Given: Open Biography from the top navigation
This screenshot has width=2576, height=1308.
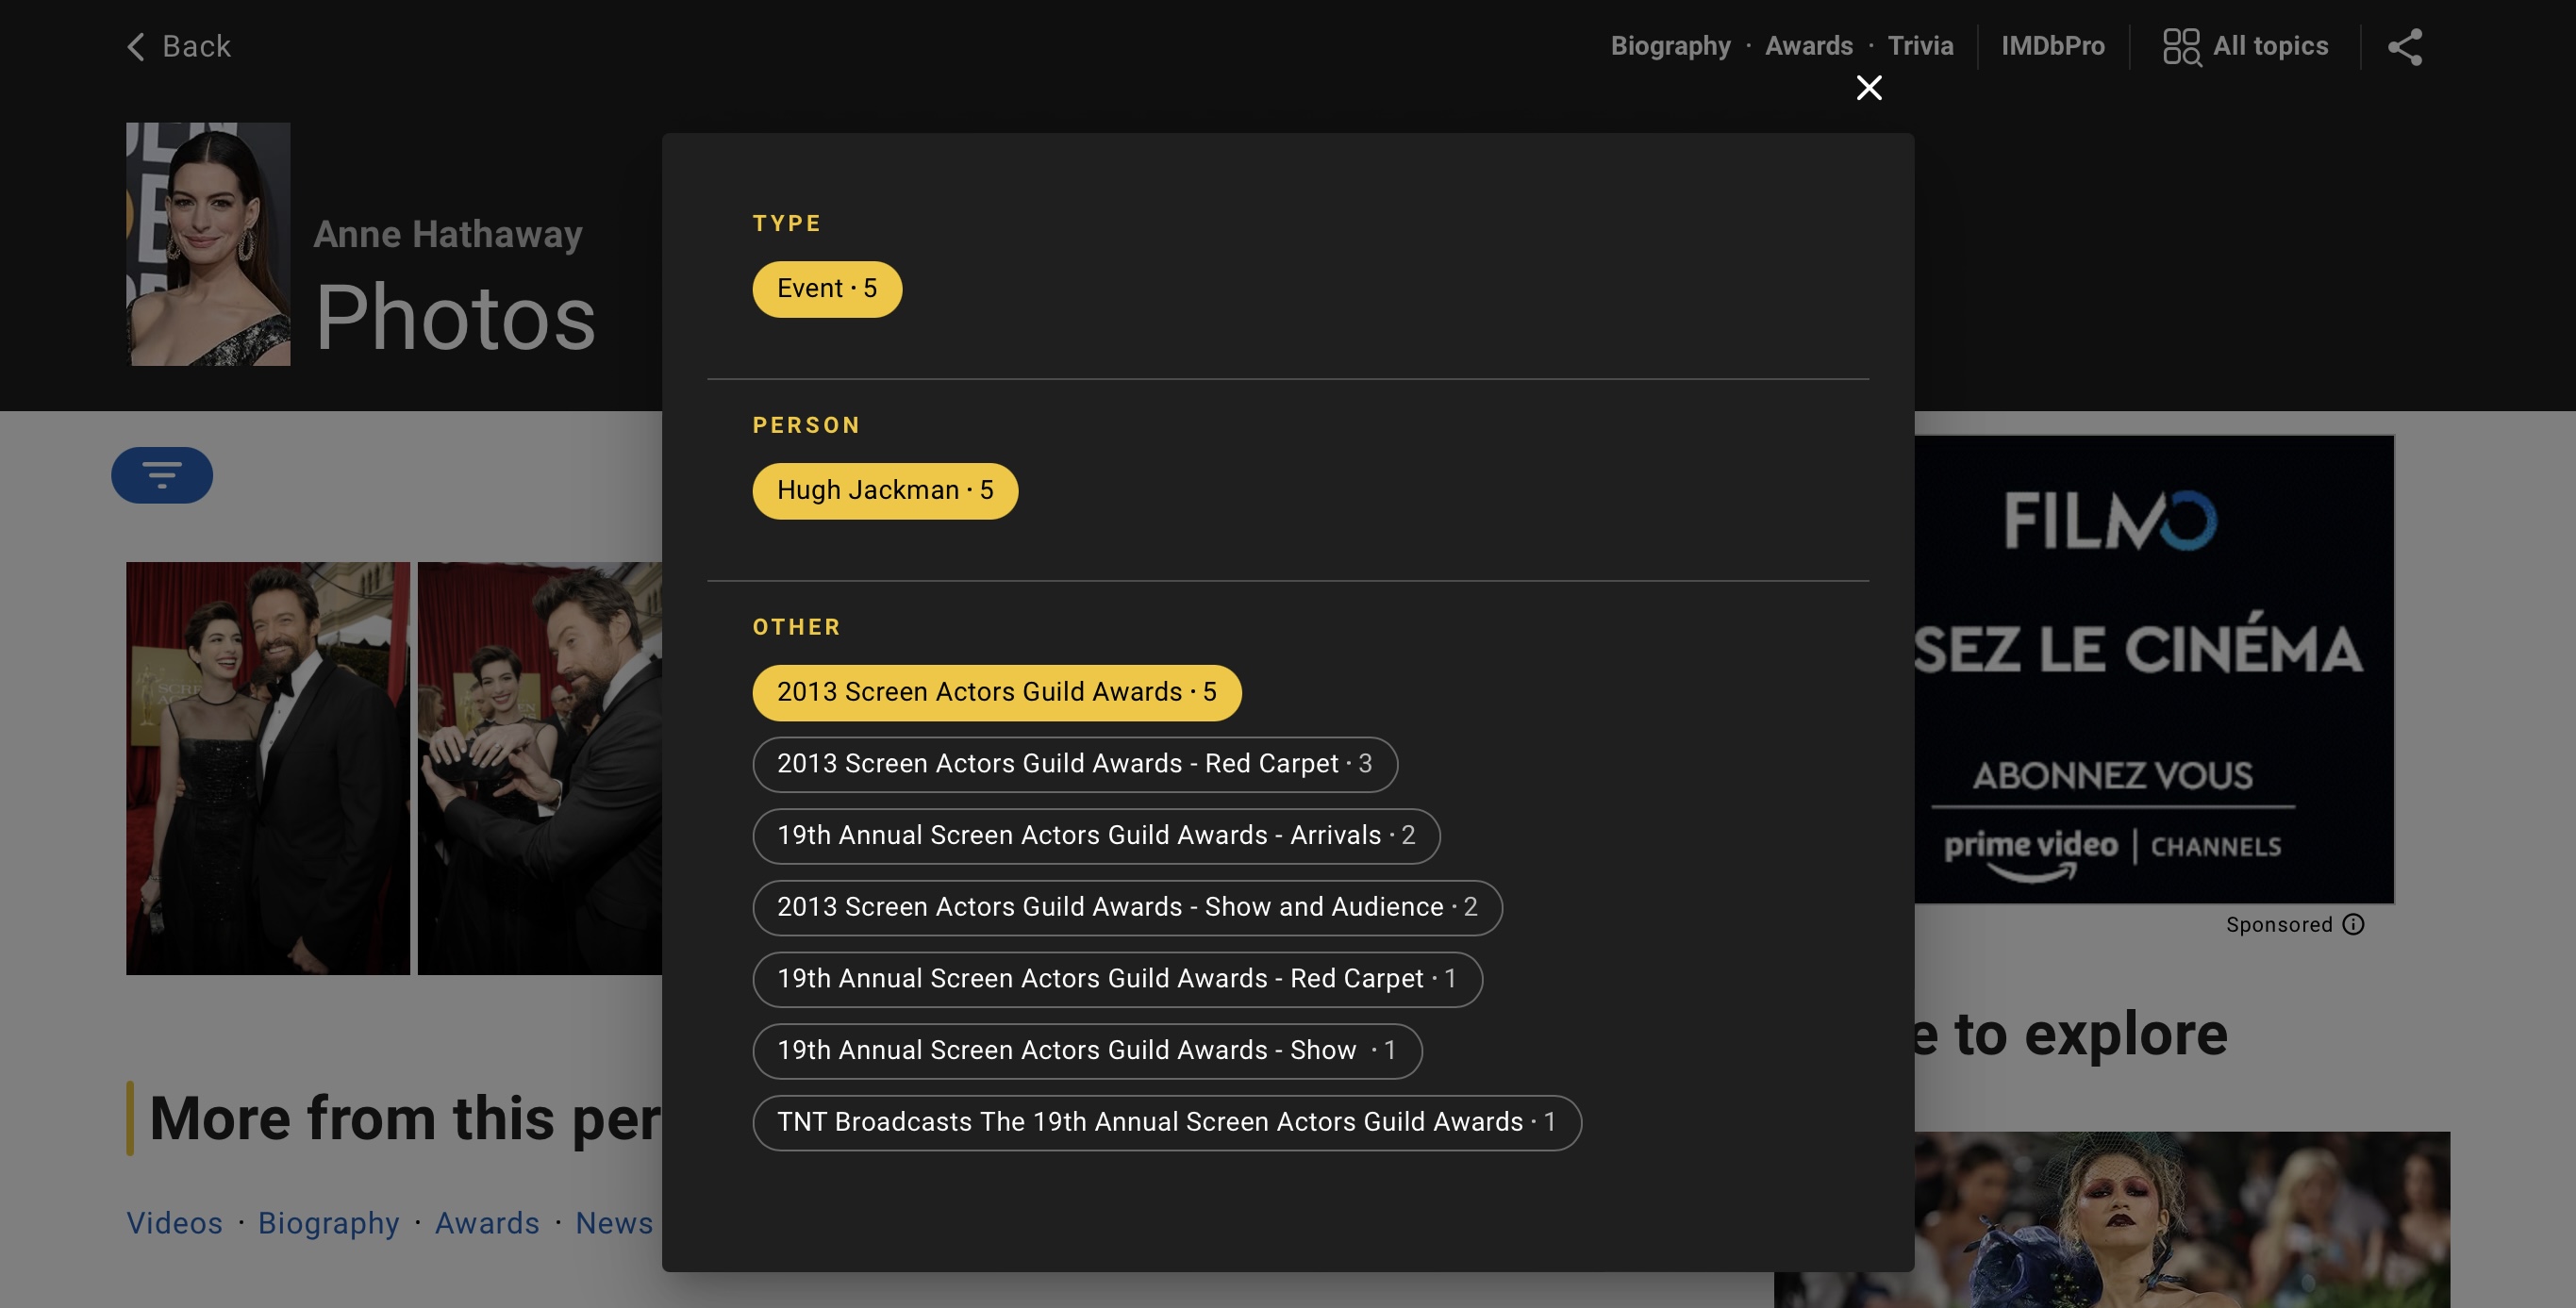Looking at the screenshot, I should pos(1670,46).
